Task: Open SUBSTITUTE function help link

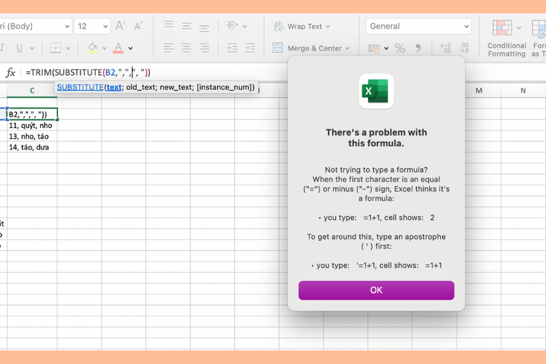Action: (80, 87)
